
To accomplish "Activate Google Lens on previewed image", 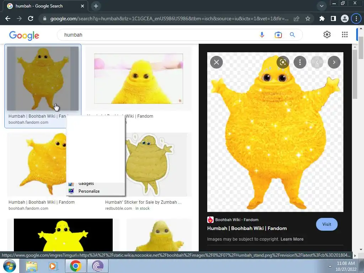I will coord(283,62).
